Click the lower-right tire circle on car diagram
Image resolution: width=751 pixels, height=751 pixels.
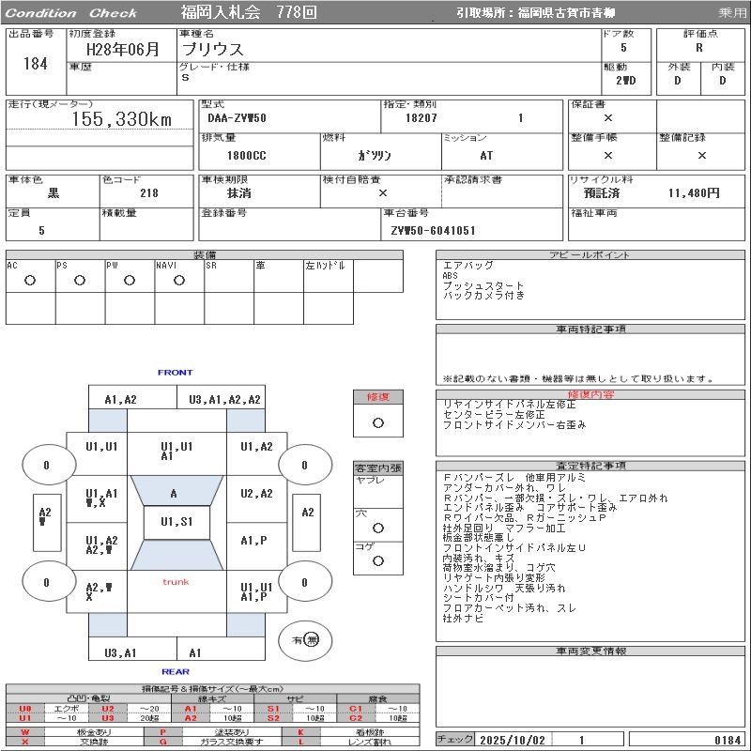tap(303, 582)
